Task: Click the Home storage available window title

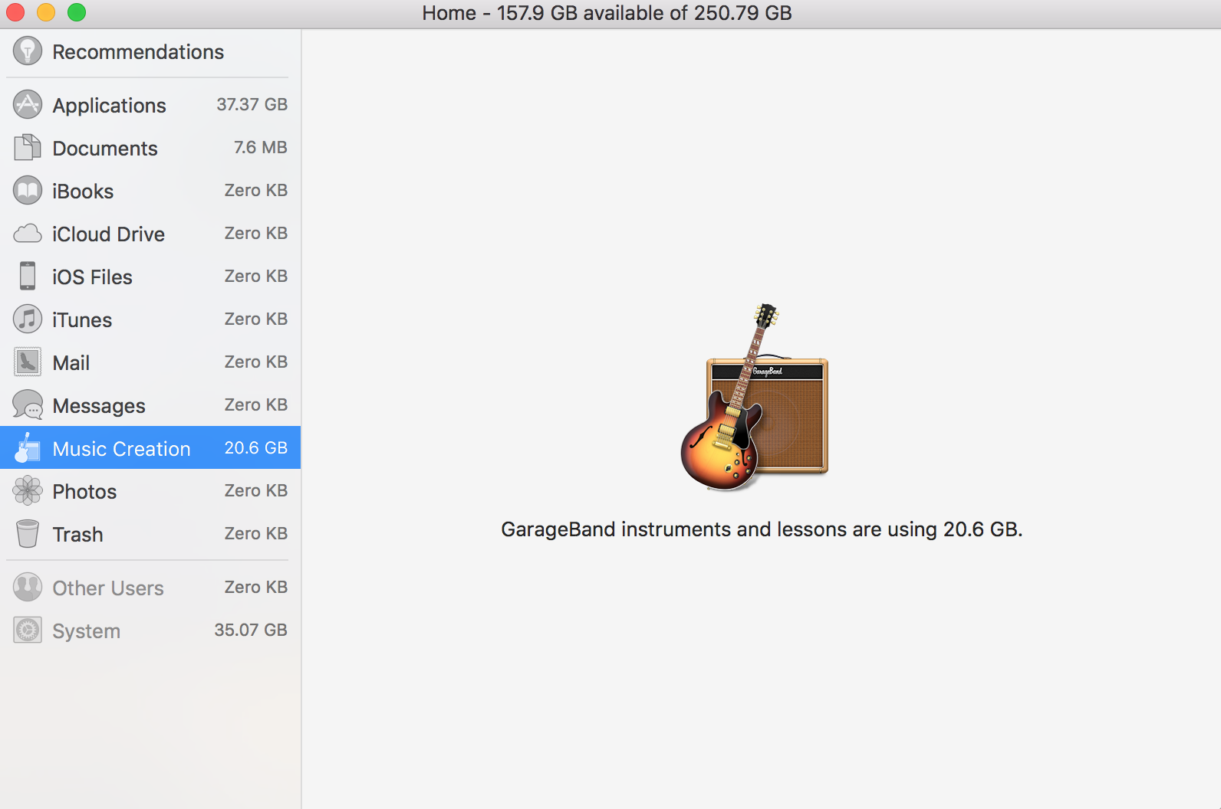Action: coord(607,13)
